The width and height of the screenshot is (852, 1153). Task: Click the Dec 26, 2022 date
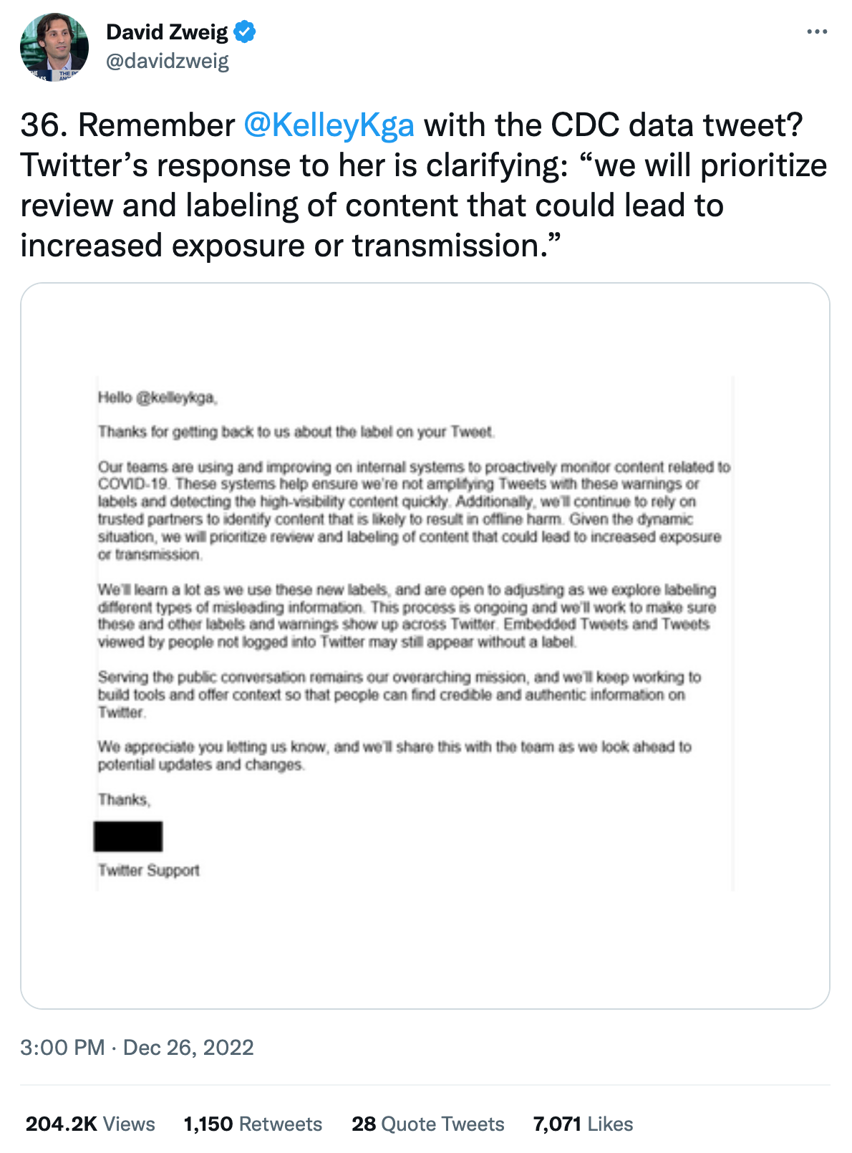coord(188,1048)
